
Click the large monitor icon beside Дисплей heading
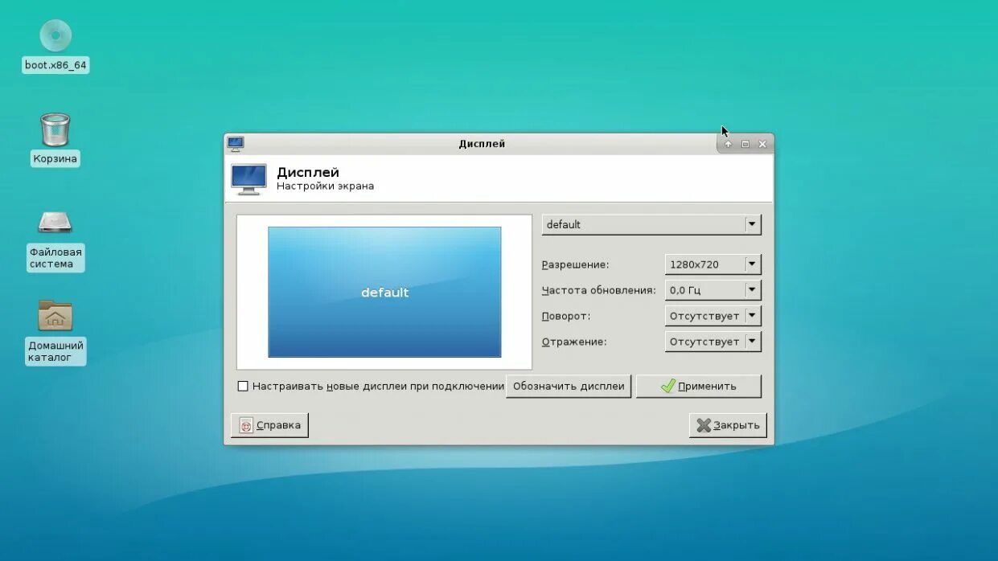248,179
